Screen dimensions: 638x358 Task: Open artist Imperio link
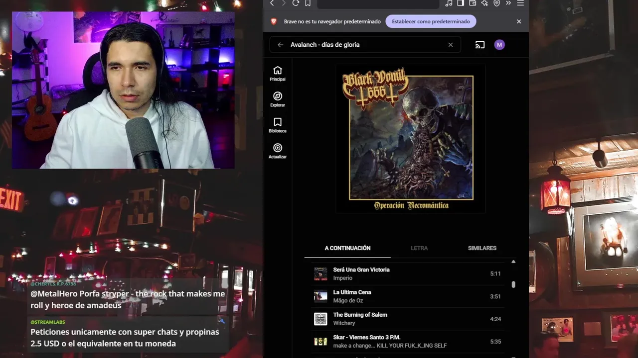[x=342, y=278]
